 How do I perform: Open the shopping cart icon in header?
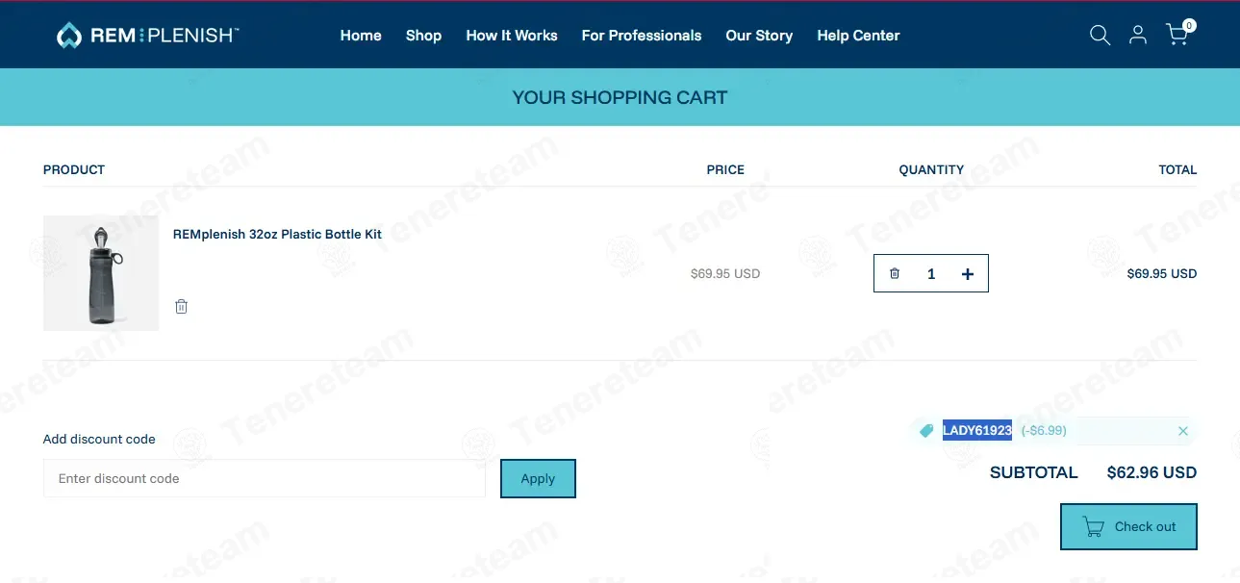[x=1179, y=34]
